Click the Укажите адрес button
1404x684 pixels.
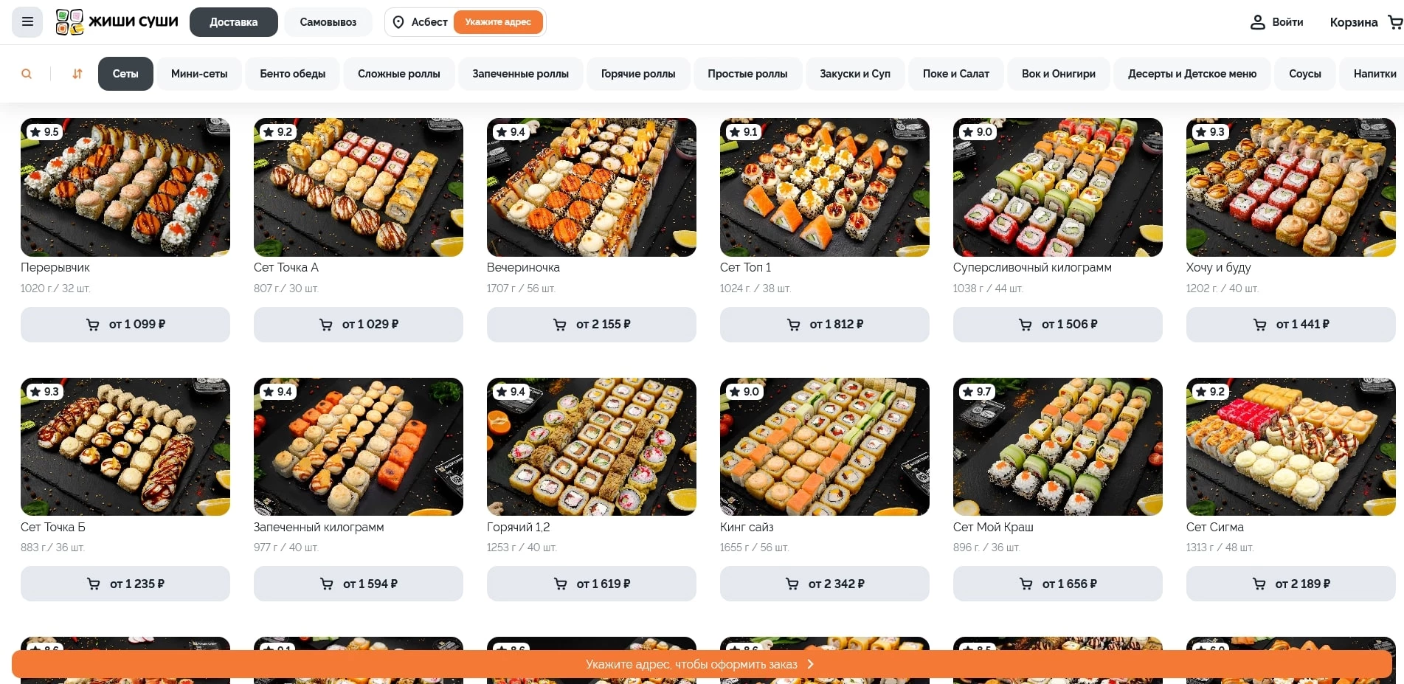pos(498,22)
